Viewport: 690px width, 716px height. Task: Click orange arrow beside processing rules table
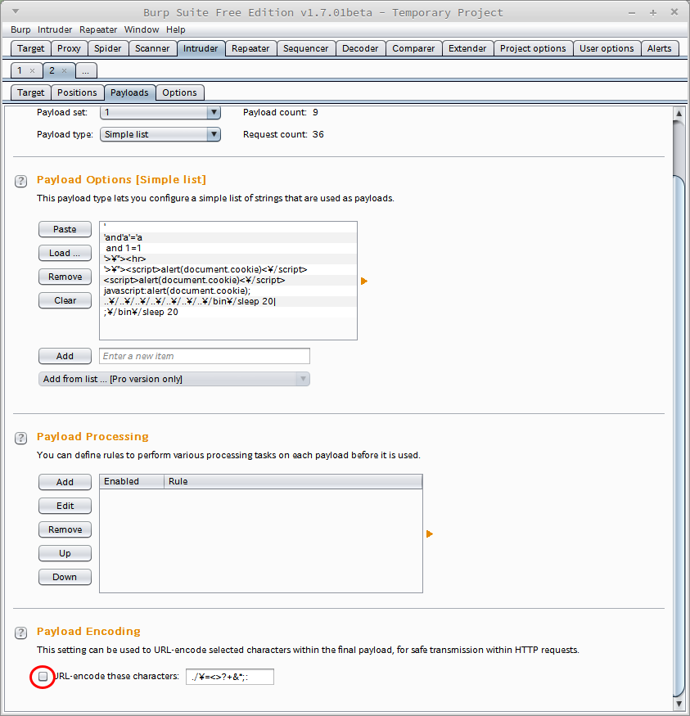point(430,534)
